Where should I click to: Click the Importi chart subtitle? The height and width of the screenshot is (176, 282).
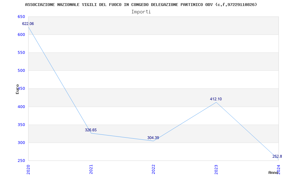click(141, 12)
